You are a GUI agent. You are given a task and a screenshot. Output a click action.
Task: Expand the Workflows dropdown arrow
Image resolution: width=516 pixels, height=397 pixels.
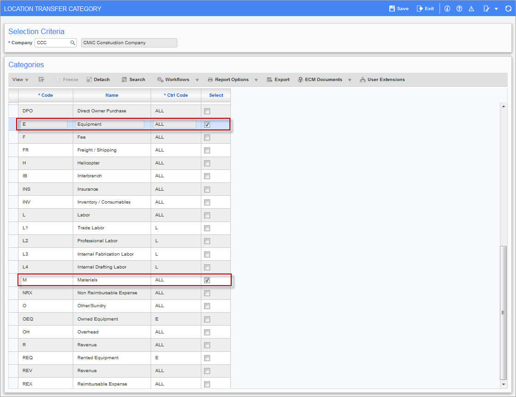pyautogui.click(x=197, y=80)
